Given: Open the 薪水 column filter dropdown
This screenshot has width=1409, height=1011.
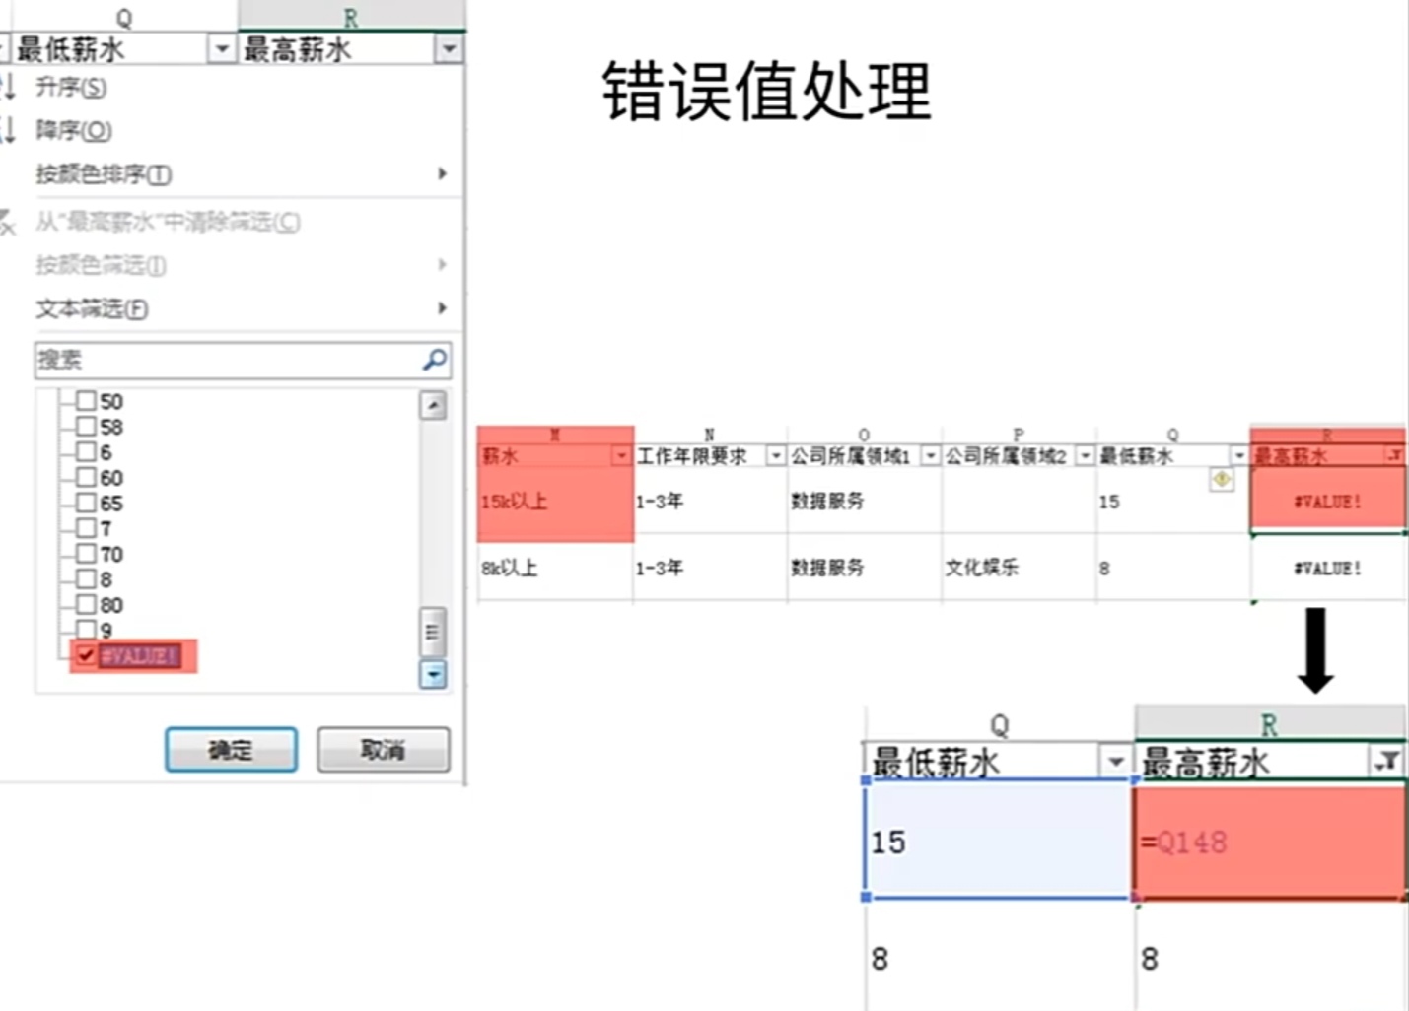Looking at the screenshot, I should 621,455.
